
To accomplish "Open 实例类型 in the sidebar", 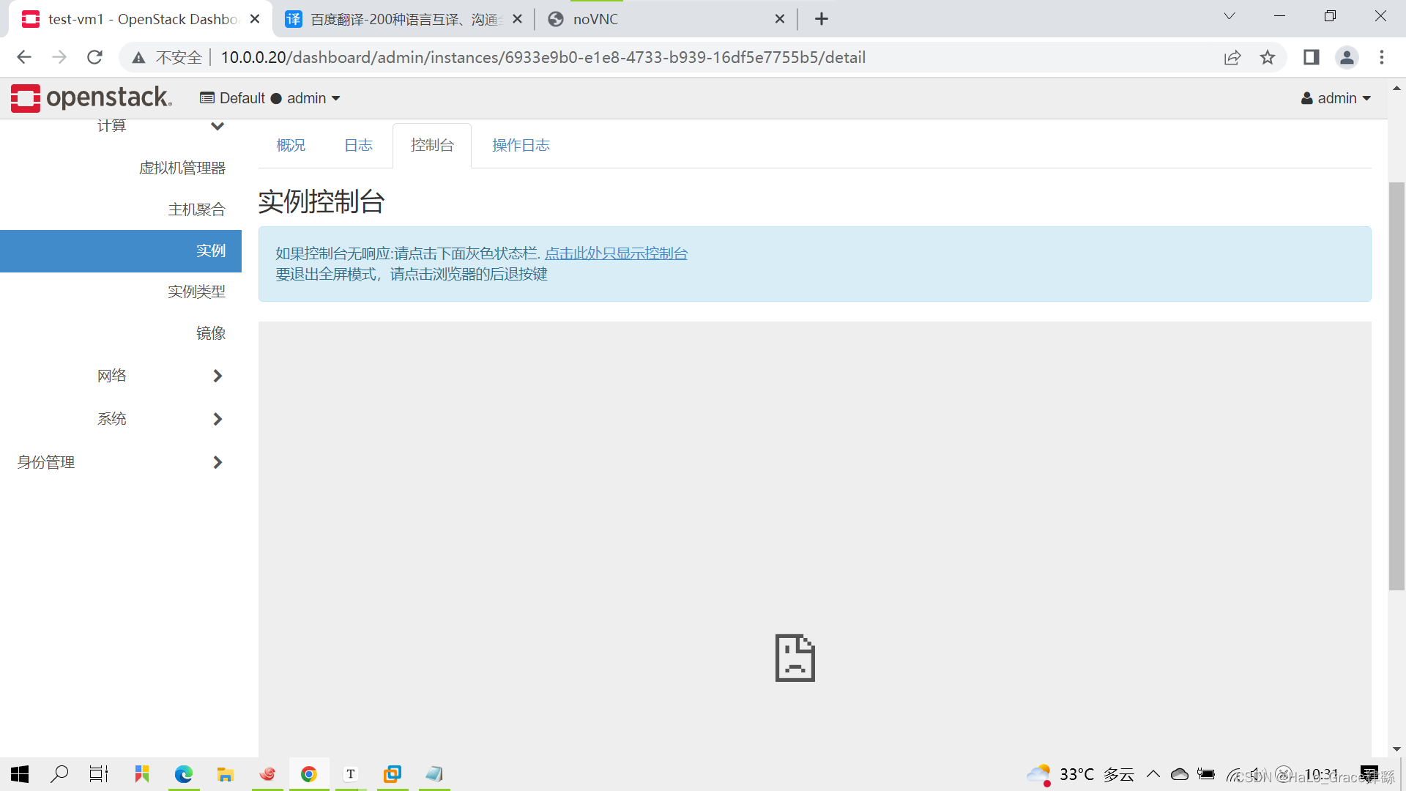I will tap(196, 291).
